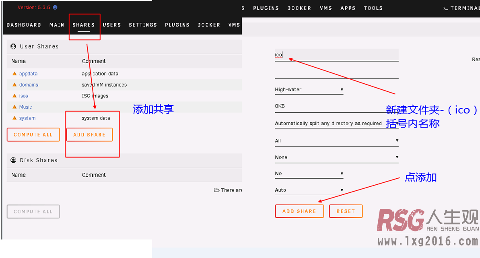Click the User Shares header icon

pyautogui.click(x=13, y=46)
